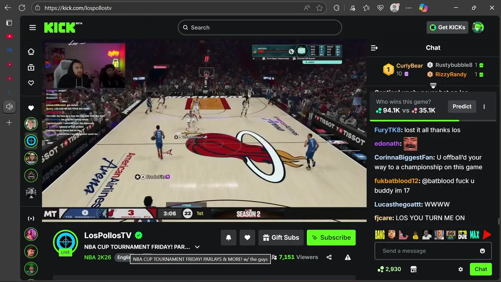
Task: Click CurlyBear top gifter name
Action: pyautogui.click(x=409, y=66)
